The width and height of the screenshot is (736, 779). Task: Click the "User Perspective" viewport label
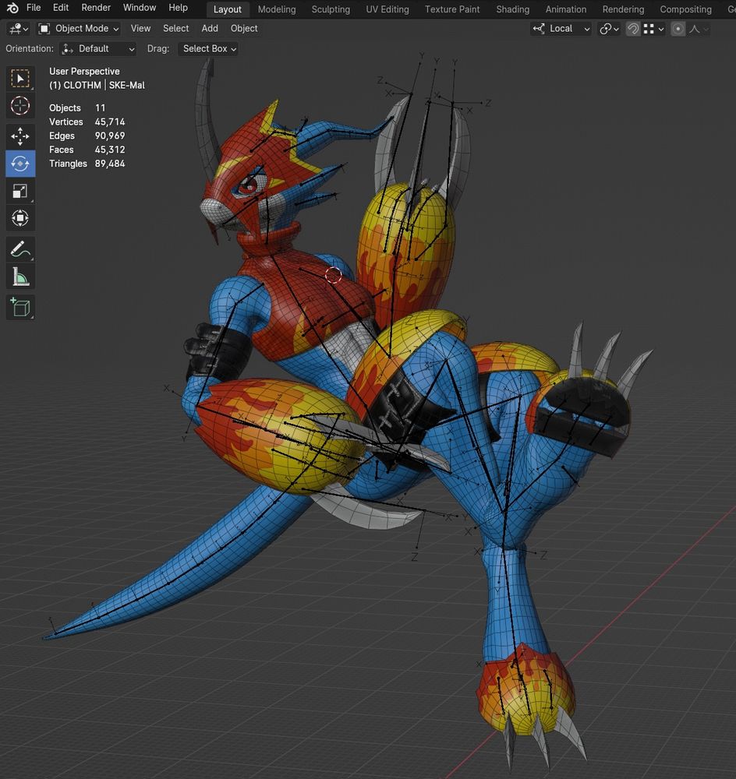click(x=84, y=72)
